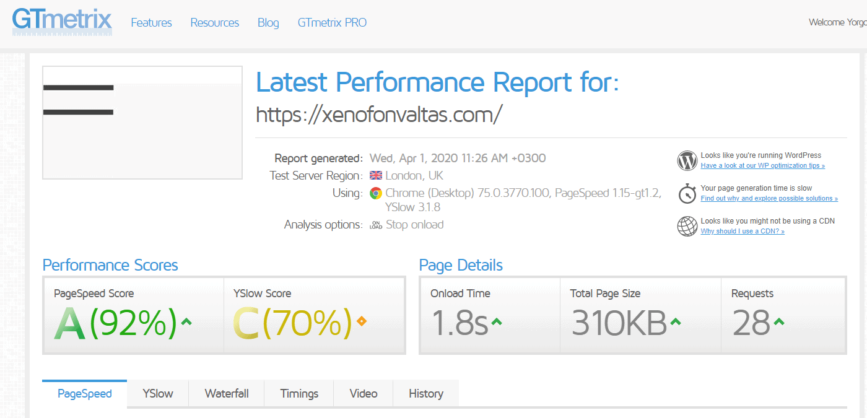Click the C (70%) YSlow score
Screen dimensions: 867x418
click(x=292, y=324)
